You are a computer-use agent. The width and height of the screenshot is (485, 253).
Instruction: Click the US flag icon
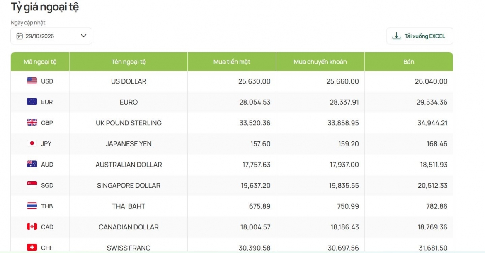(x=32, y=81)
